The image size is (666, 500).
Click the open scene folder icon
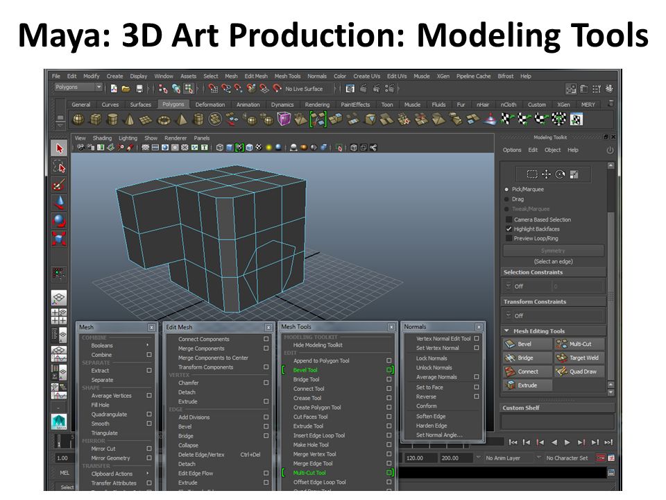[126, 89]
